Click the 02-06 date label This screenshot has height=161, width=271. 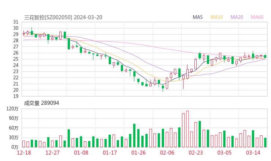(167, 153)
